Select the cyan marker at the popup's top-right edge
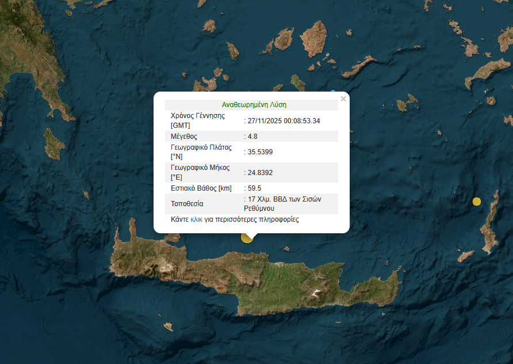This screenshot has height=364, width=513. (332, 92)
